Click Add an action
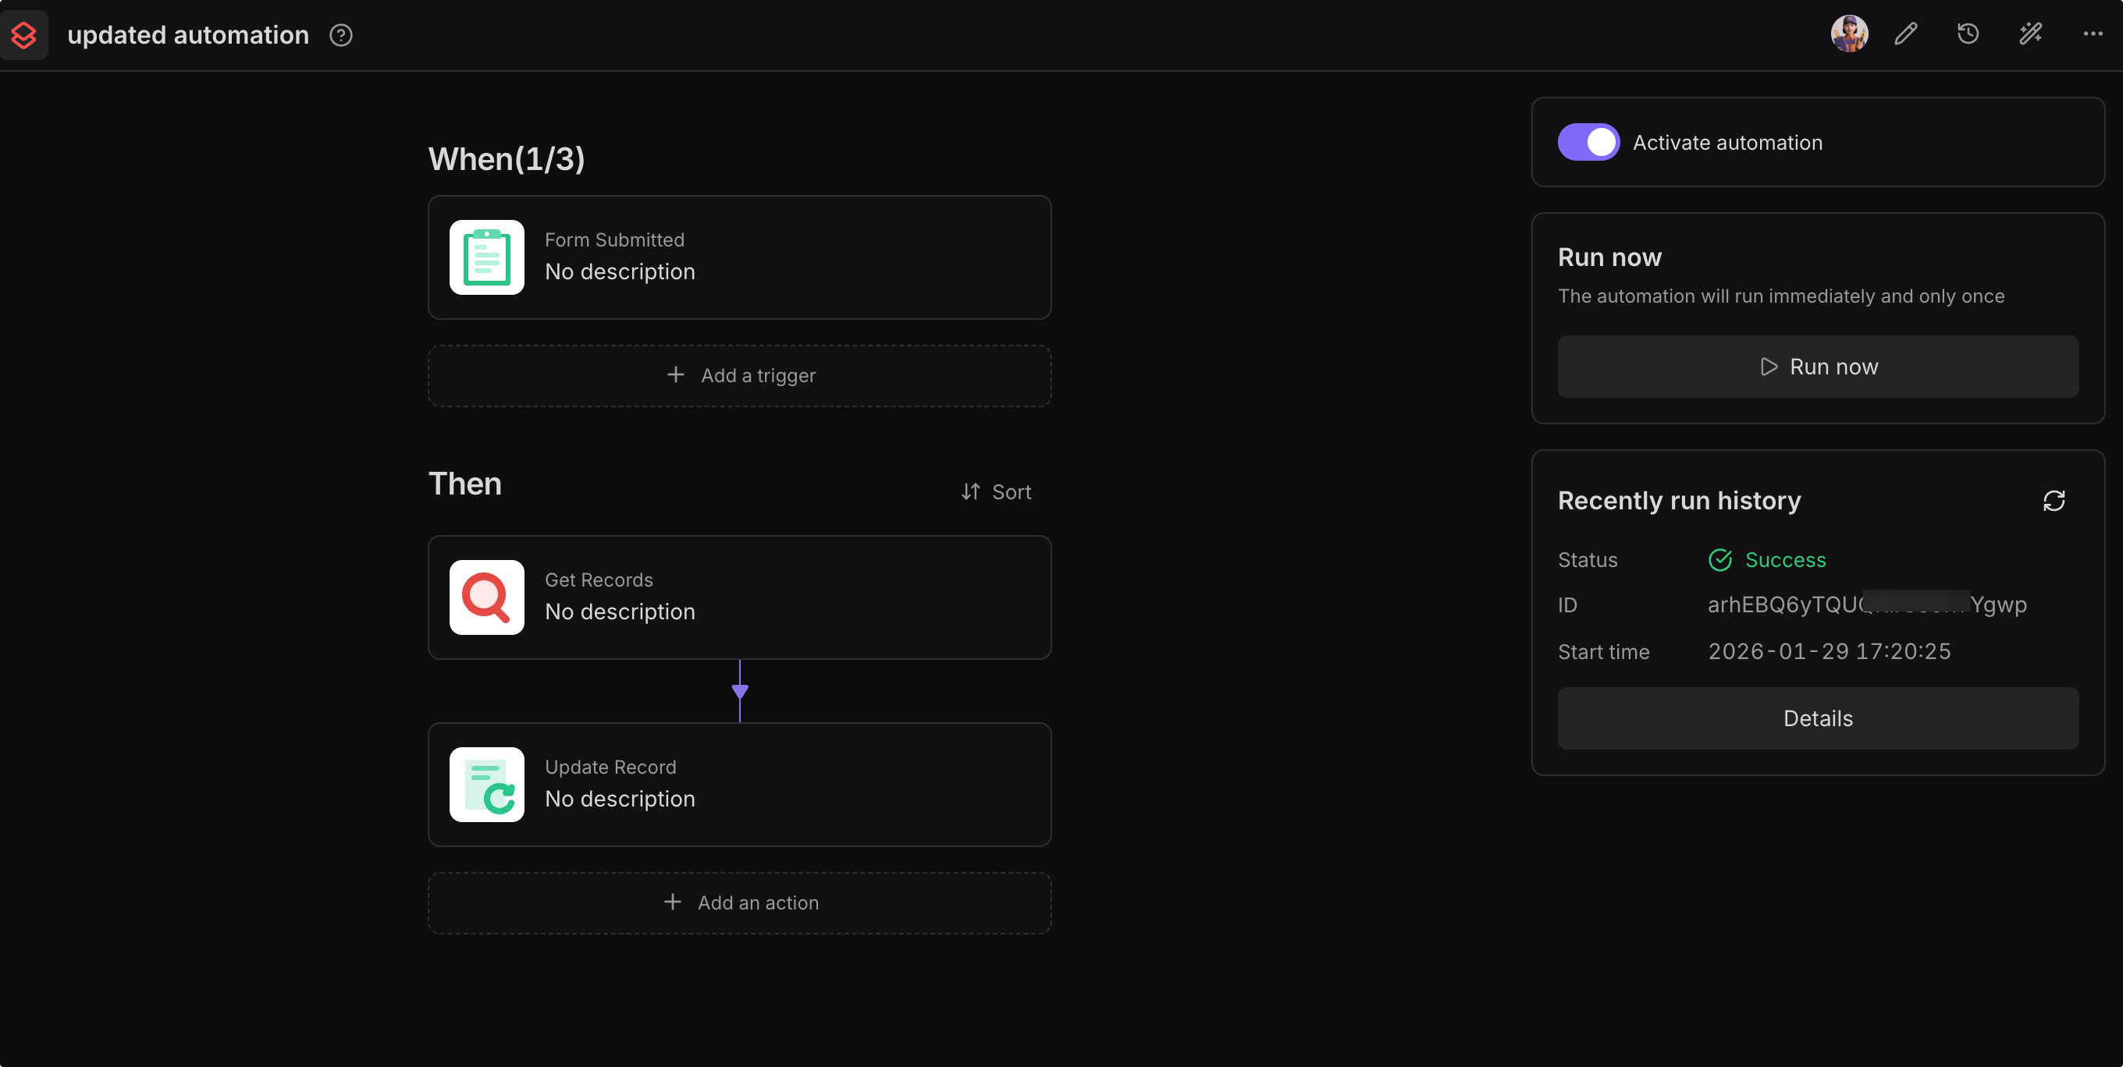The height and width of the screenshot is (1067, 2123). (x=739, y=902)
